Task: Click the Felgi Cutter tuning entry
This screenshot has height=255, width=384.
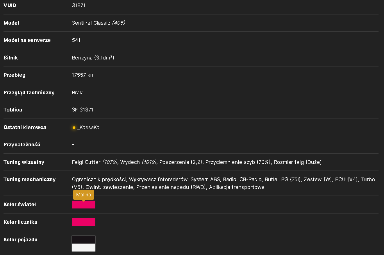Action: (95, 162)
